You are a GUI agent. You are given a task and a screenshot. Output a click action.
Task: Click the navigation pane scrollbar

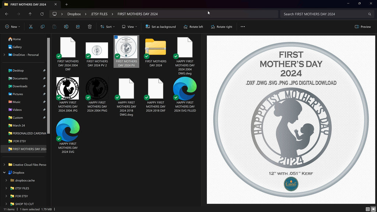49,85
